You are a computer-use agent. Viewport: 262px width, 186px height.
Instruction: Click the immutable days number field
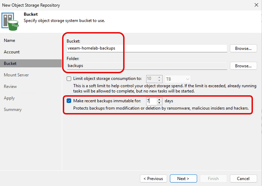pyautogui.click(x=151, y=101)
